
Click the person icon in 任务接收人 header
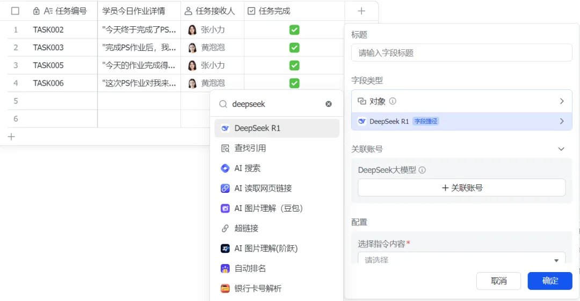click(189, 11)
